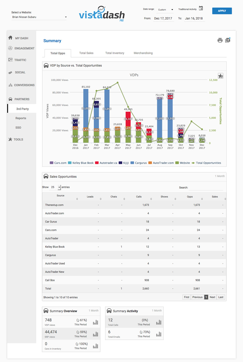Focus the Search field above the table

(x=206, y=187)
